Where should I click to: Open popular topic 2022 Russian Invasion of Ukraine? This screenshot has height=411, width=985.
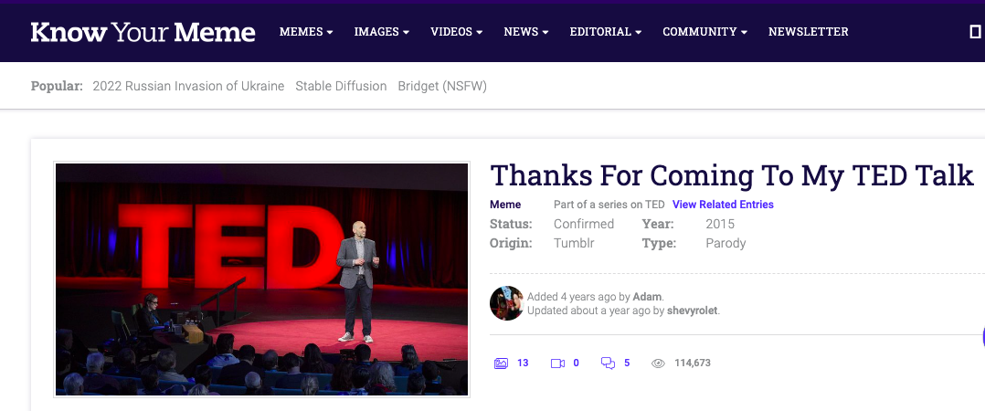coord(188,86)
